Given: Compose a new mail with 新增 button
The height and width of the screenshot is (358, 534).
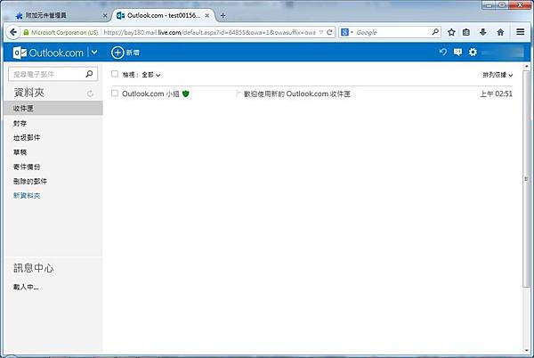Looking at the screenshot, I should click(125, 53).
